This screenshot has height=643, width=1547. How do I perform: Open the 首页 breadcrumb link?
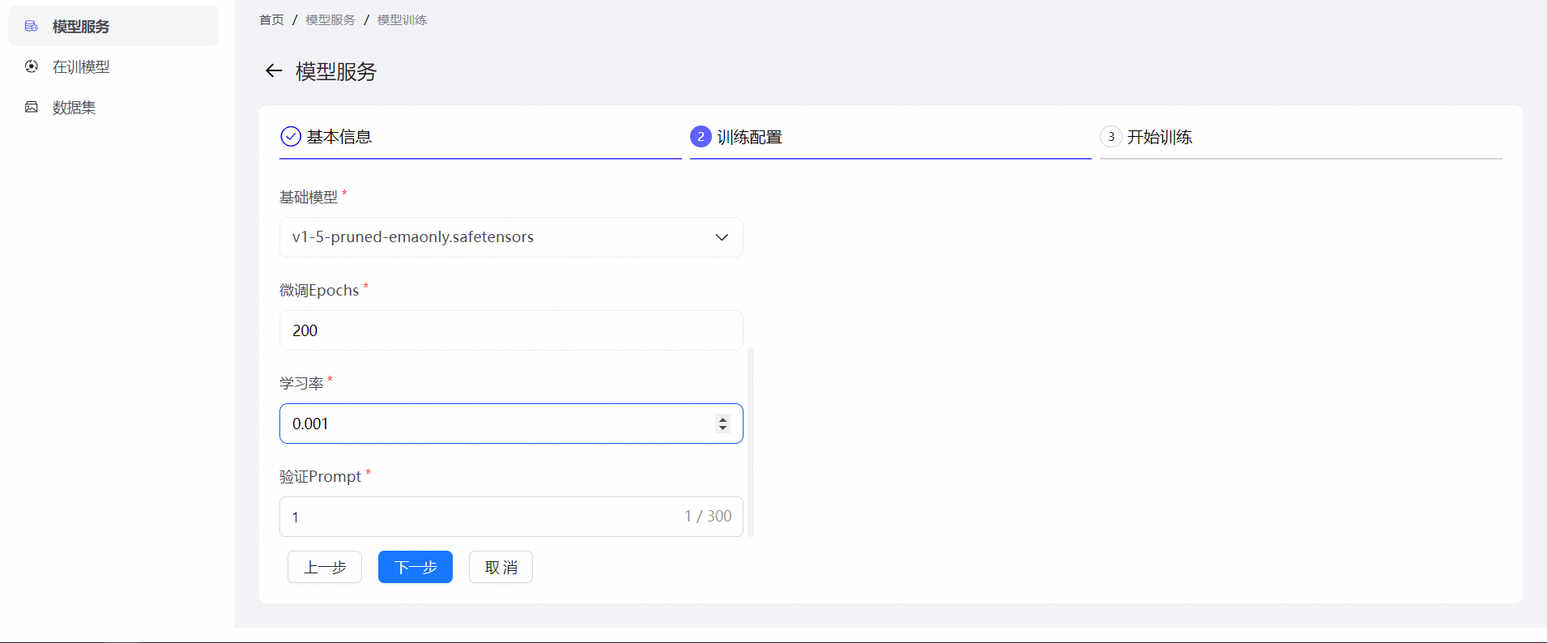click(x=271, y=19)
